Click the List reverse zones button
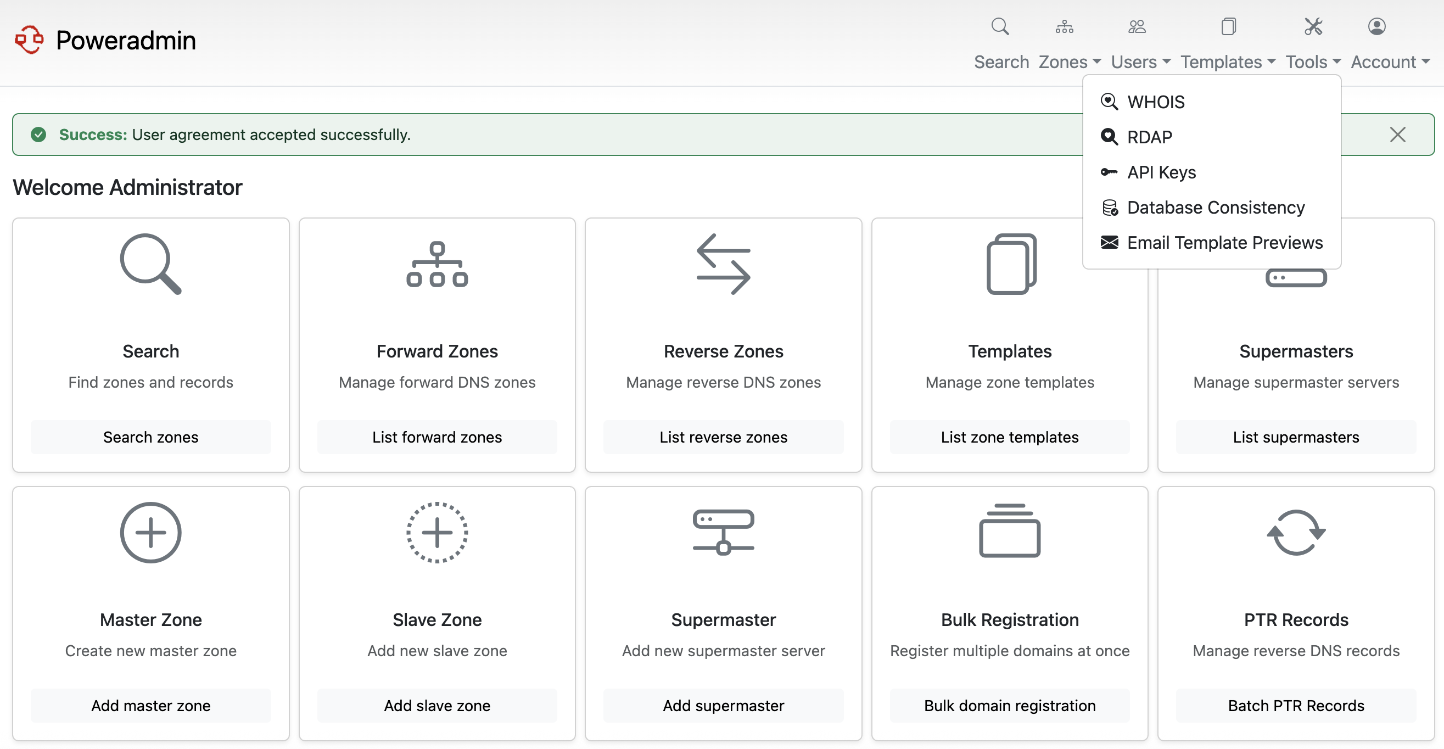Screen dimensions: 1444x749 pyautogui.click(x=724, y=437)
